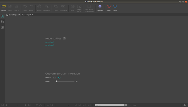
Task: Close the Start Page tab
Action: coord(19,15)
